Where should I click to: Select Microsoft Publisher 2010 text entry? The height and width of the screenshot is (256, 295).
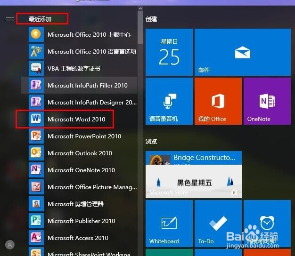81,221
